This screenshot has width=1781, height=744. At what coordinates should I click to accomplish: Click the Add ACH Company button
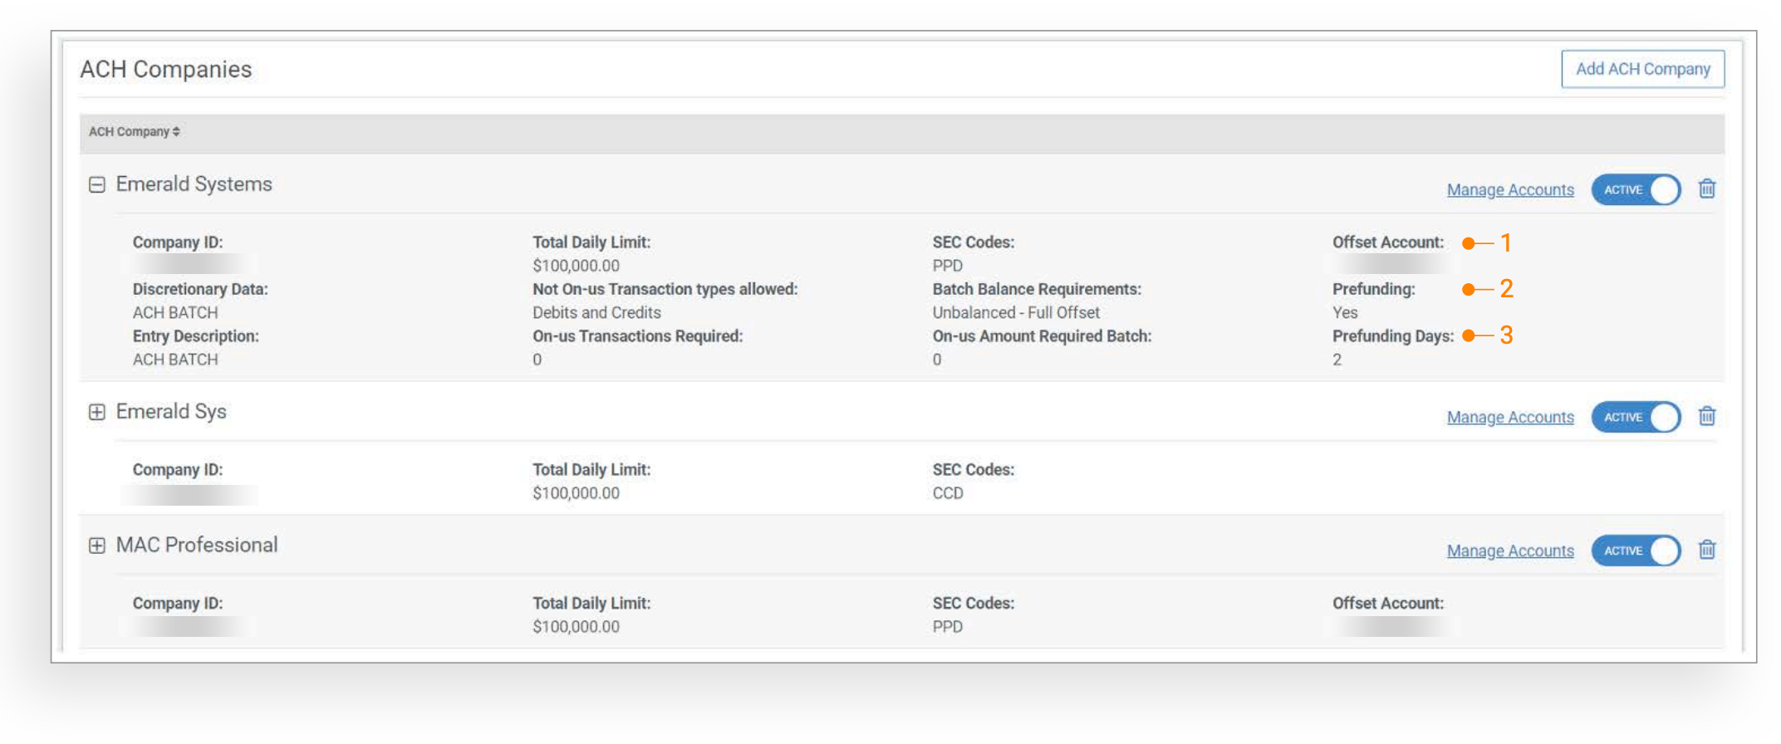pyautogui.click(x=1642, y=69)
